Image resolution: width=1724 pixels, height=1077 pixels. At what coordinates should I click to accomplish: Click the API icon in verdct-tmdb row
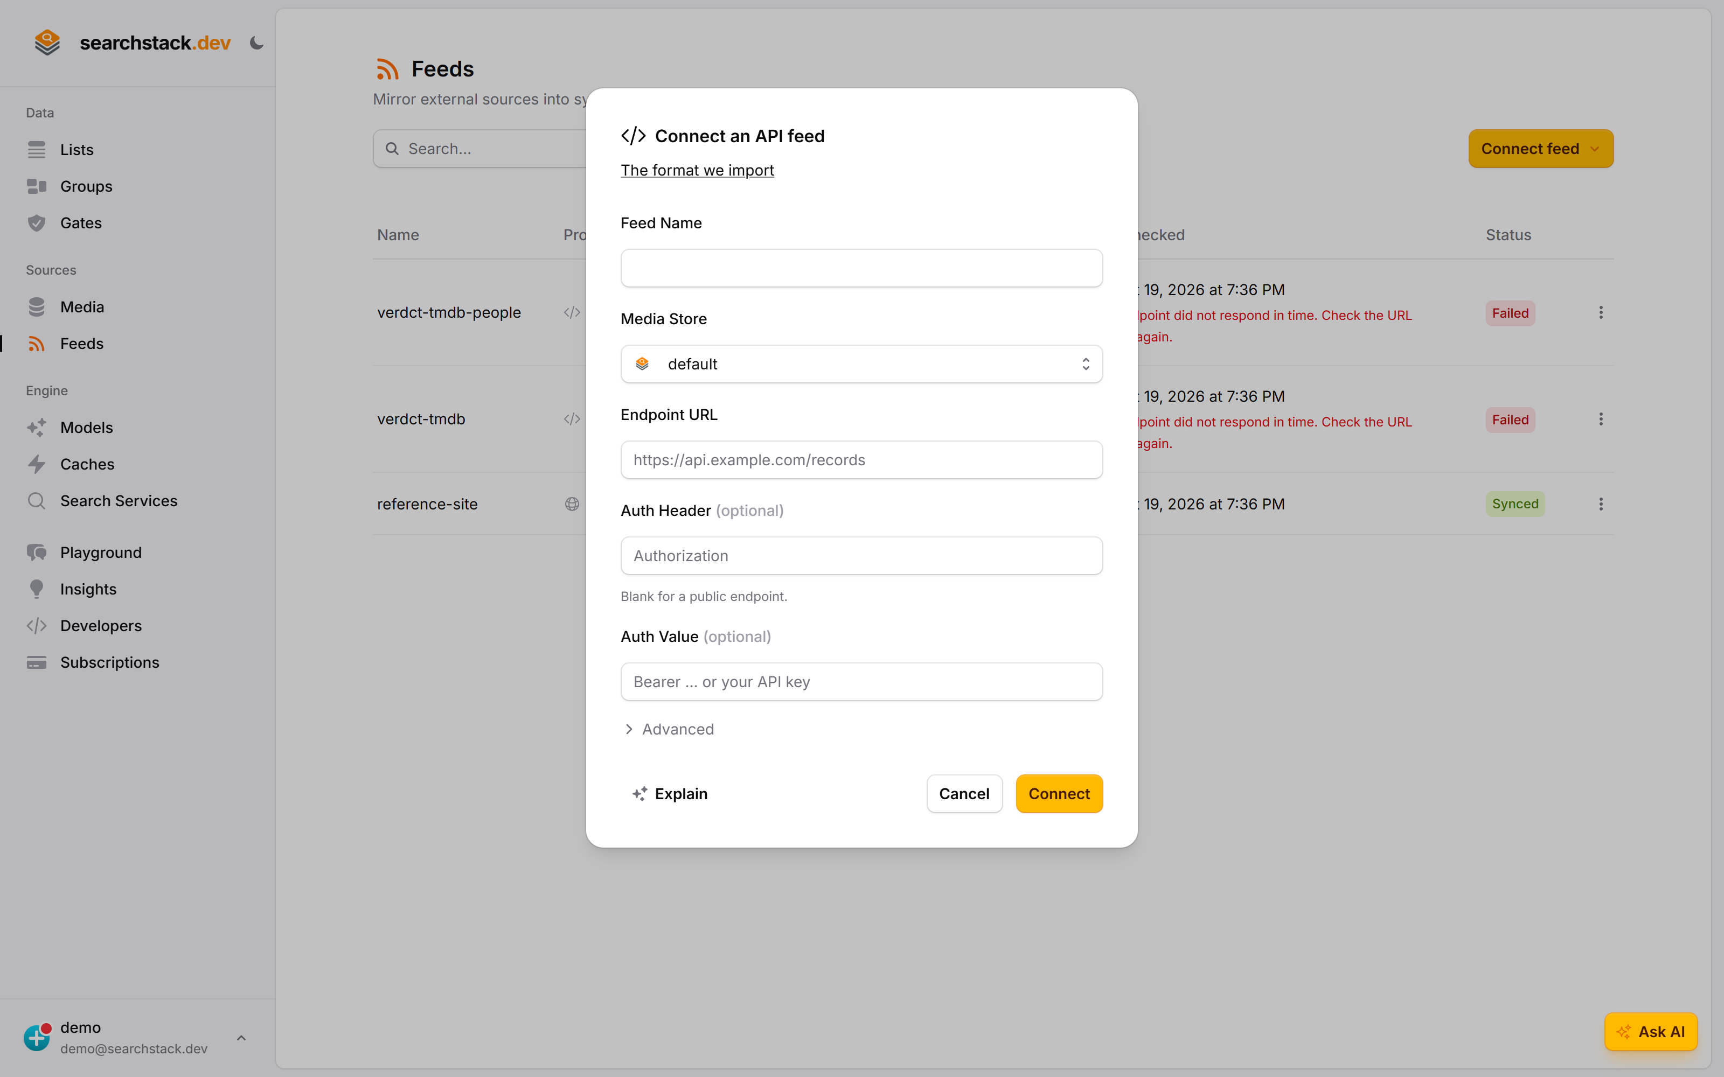point(572,419)
